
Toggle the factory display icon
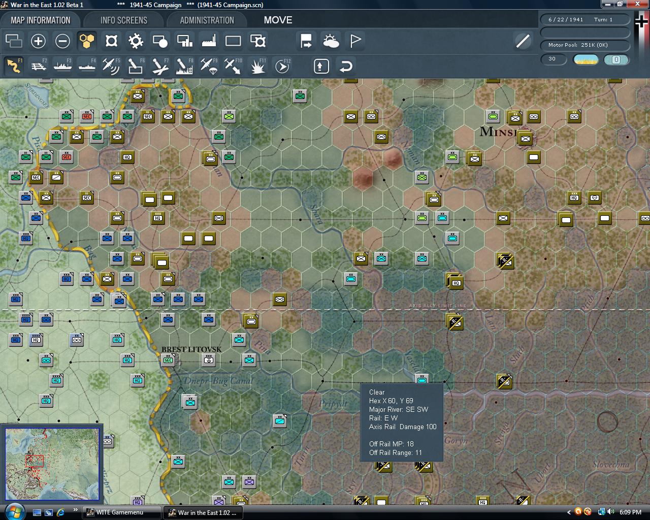coord(209,41)
